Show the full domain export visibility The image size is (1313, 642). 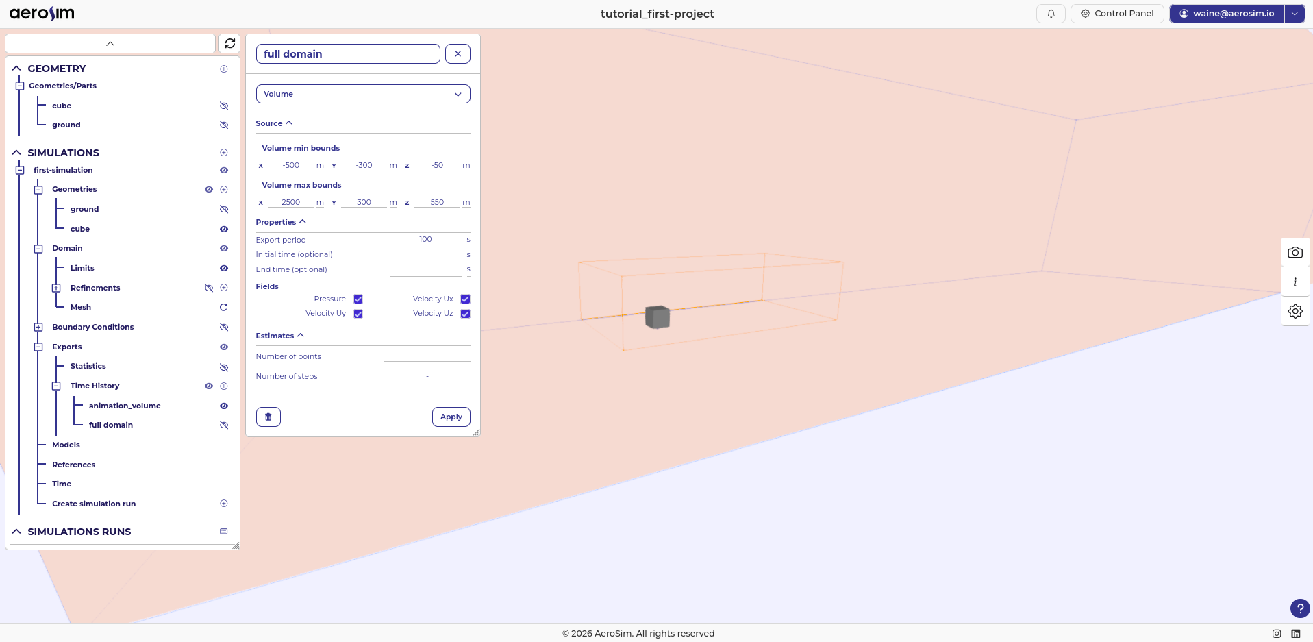point(223,425)
